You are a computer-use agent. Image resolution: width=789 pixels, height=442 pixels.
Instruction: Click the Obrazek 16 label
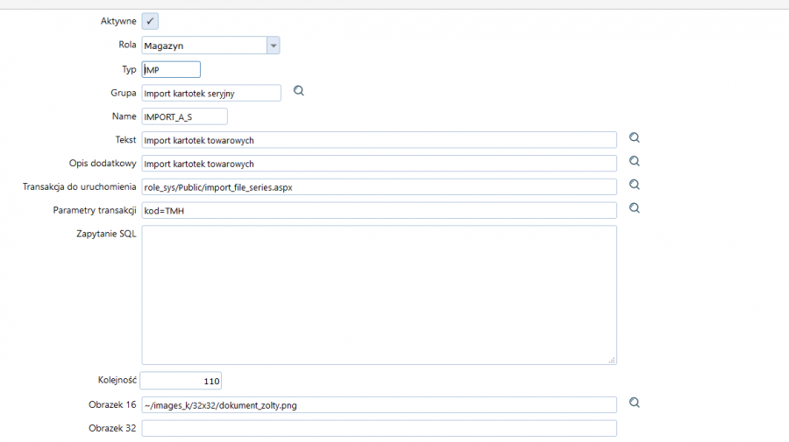point(112,404)
